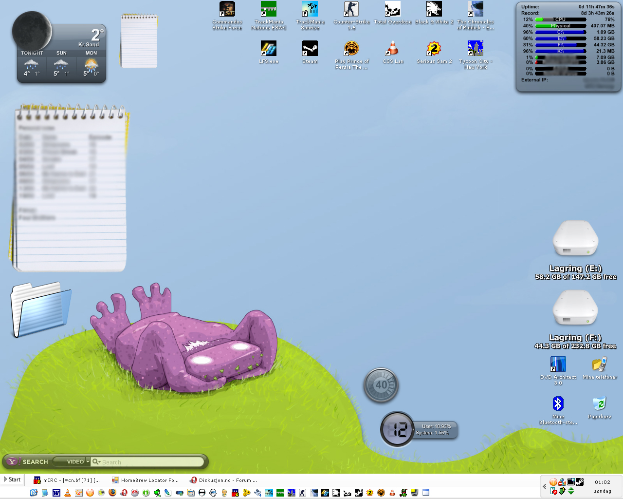Viewport: 623px width, 499px height.
Task: Open the Steam desktop shortcut
Action: click(310, 52)
